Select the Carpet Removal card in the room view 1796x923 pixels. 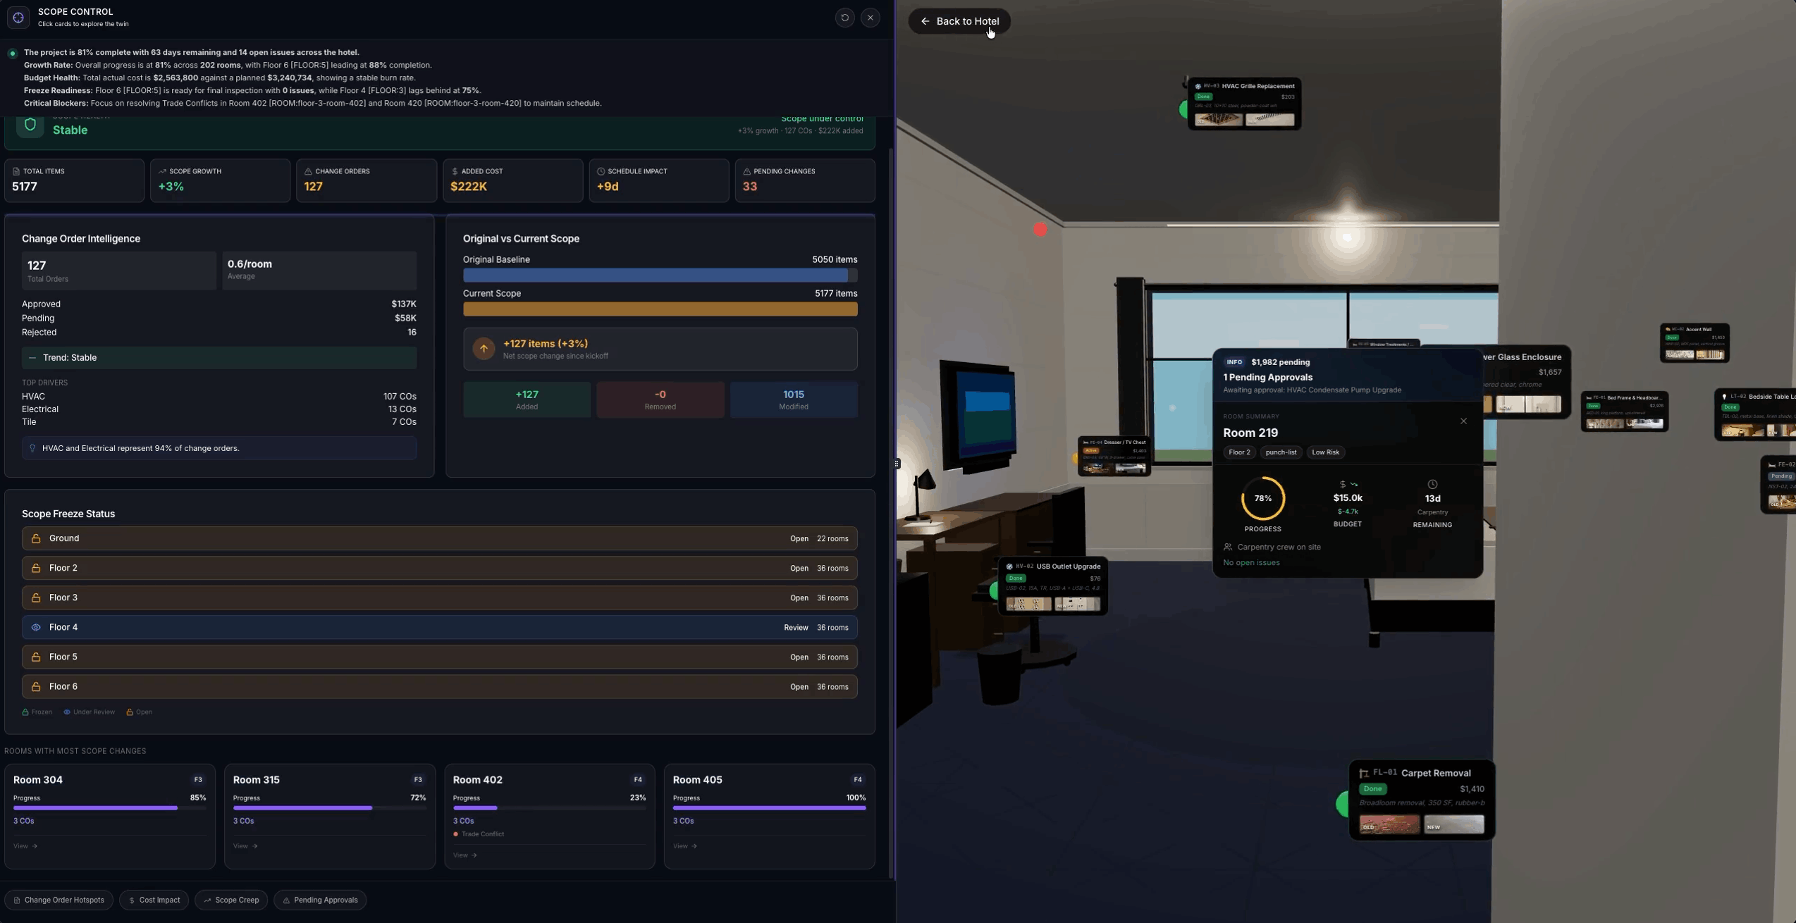pos(1421,798)
